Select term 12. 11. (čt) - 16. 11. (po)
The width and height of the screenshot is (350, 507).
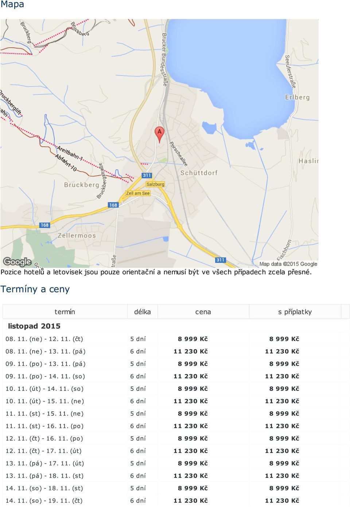[x=44, y=438]
